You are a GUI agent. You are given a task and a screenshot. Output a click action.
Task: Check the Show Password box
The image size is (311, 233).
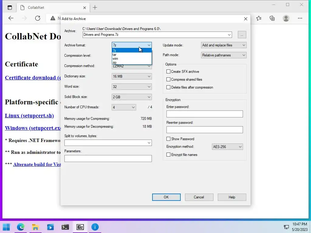(168, 139)
